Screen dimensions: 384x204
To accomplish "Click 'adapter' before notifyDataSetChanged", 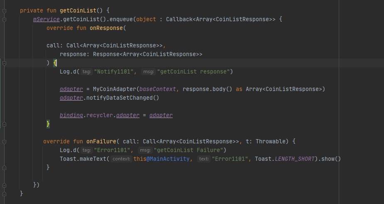I will 71,98.
